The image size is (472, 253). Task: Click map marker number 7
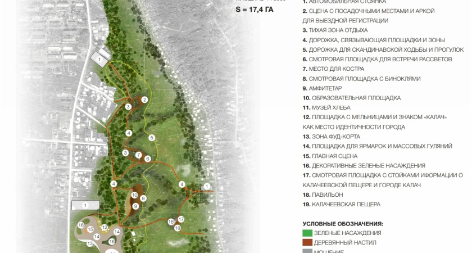pyautogui.click(x=138, y=155)
